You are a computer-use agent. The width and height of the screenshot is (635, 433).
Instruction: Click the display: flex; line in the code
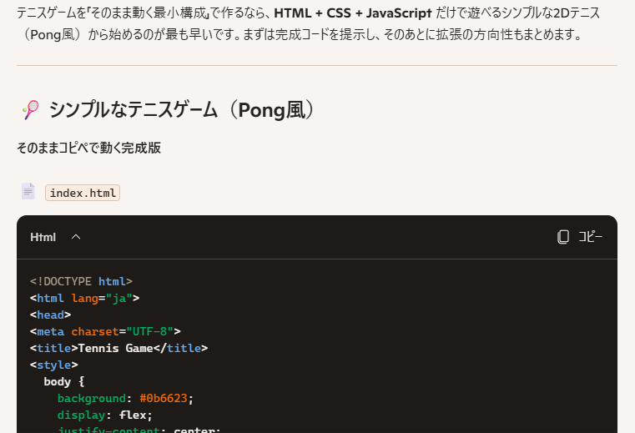point(104,415)
